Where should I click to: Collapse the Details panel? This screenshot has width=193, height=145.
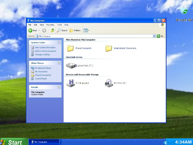coord(59,87)
